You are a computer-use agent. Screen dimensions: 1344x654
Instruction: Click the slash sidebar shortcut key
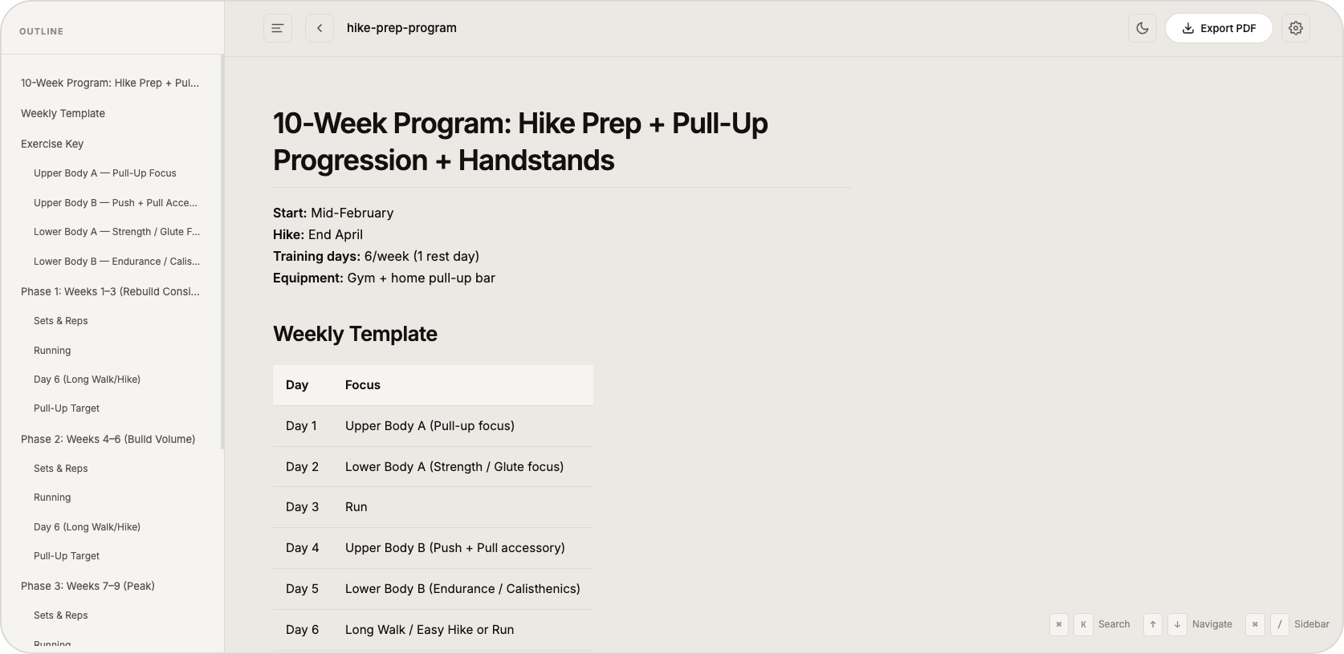click(1280, 624)
